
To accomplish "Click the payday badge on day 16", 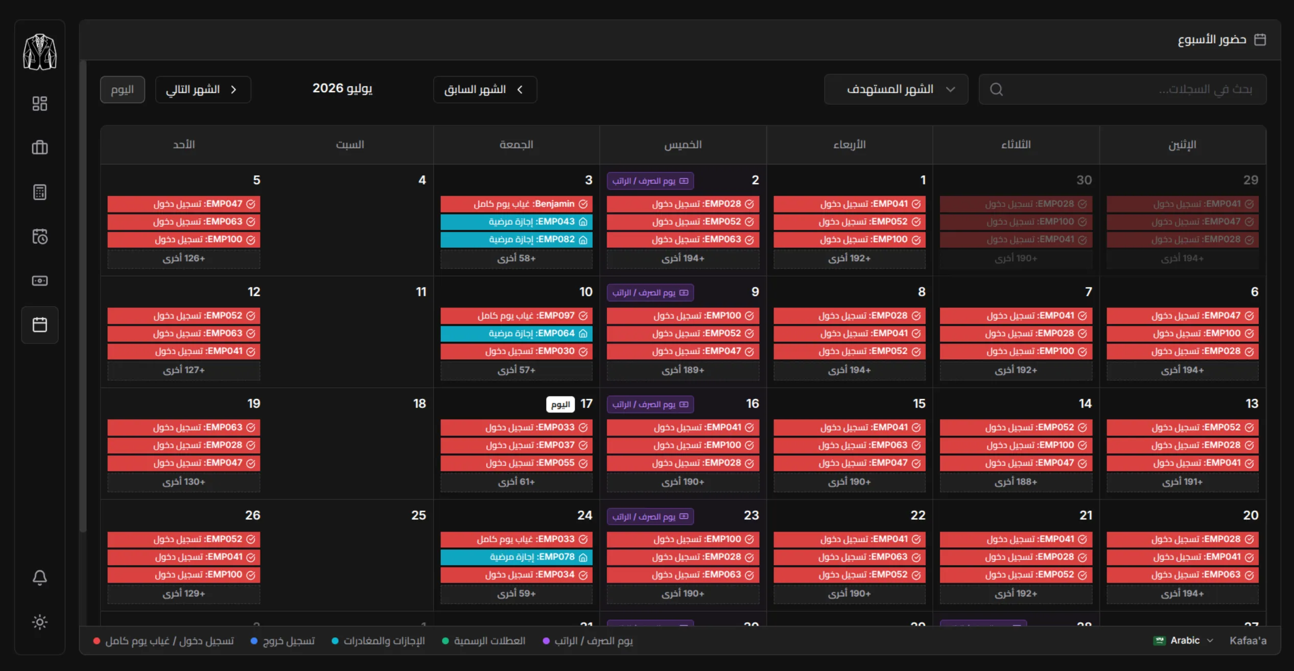I will [650, 404].
